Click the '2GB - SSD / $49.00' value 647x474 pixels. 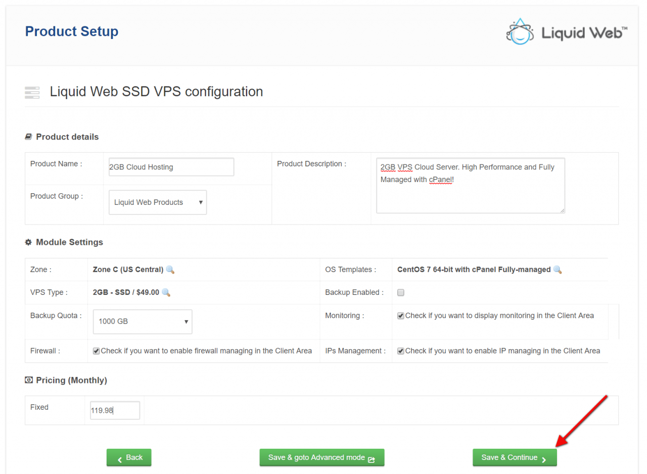(x=126, y=292)
